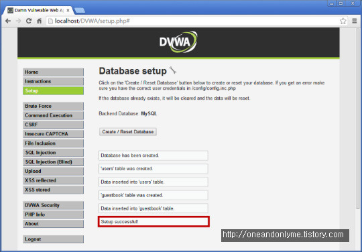
Task: Minimize the browser window
Action: coord(332,3)
